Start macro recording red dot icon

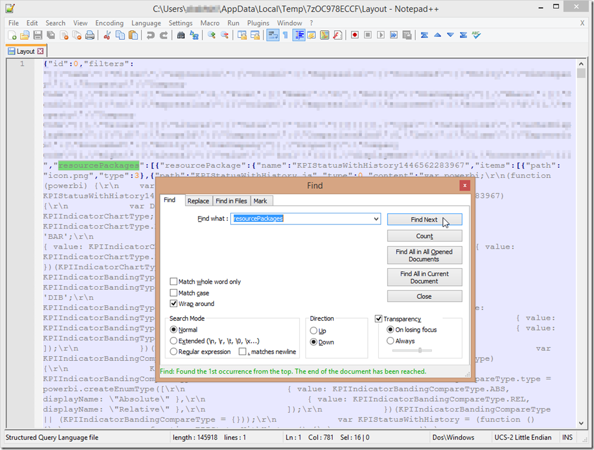pyautogui.click(x=354, y=35)
